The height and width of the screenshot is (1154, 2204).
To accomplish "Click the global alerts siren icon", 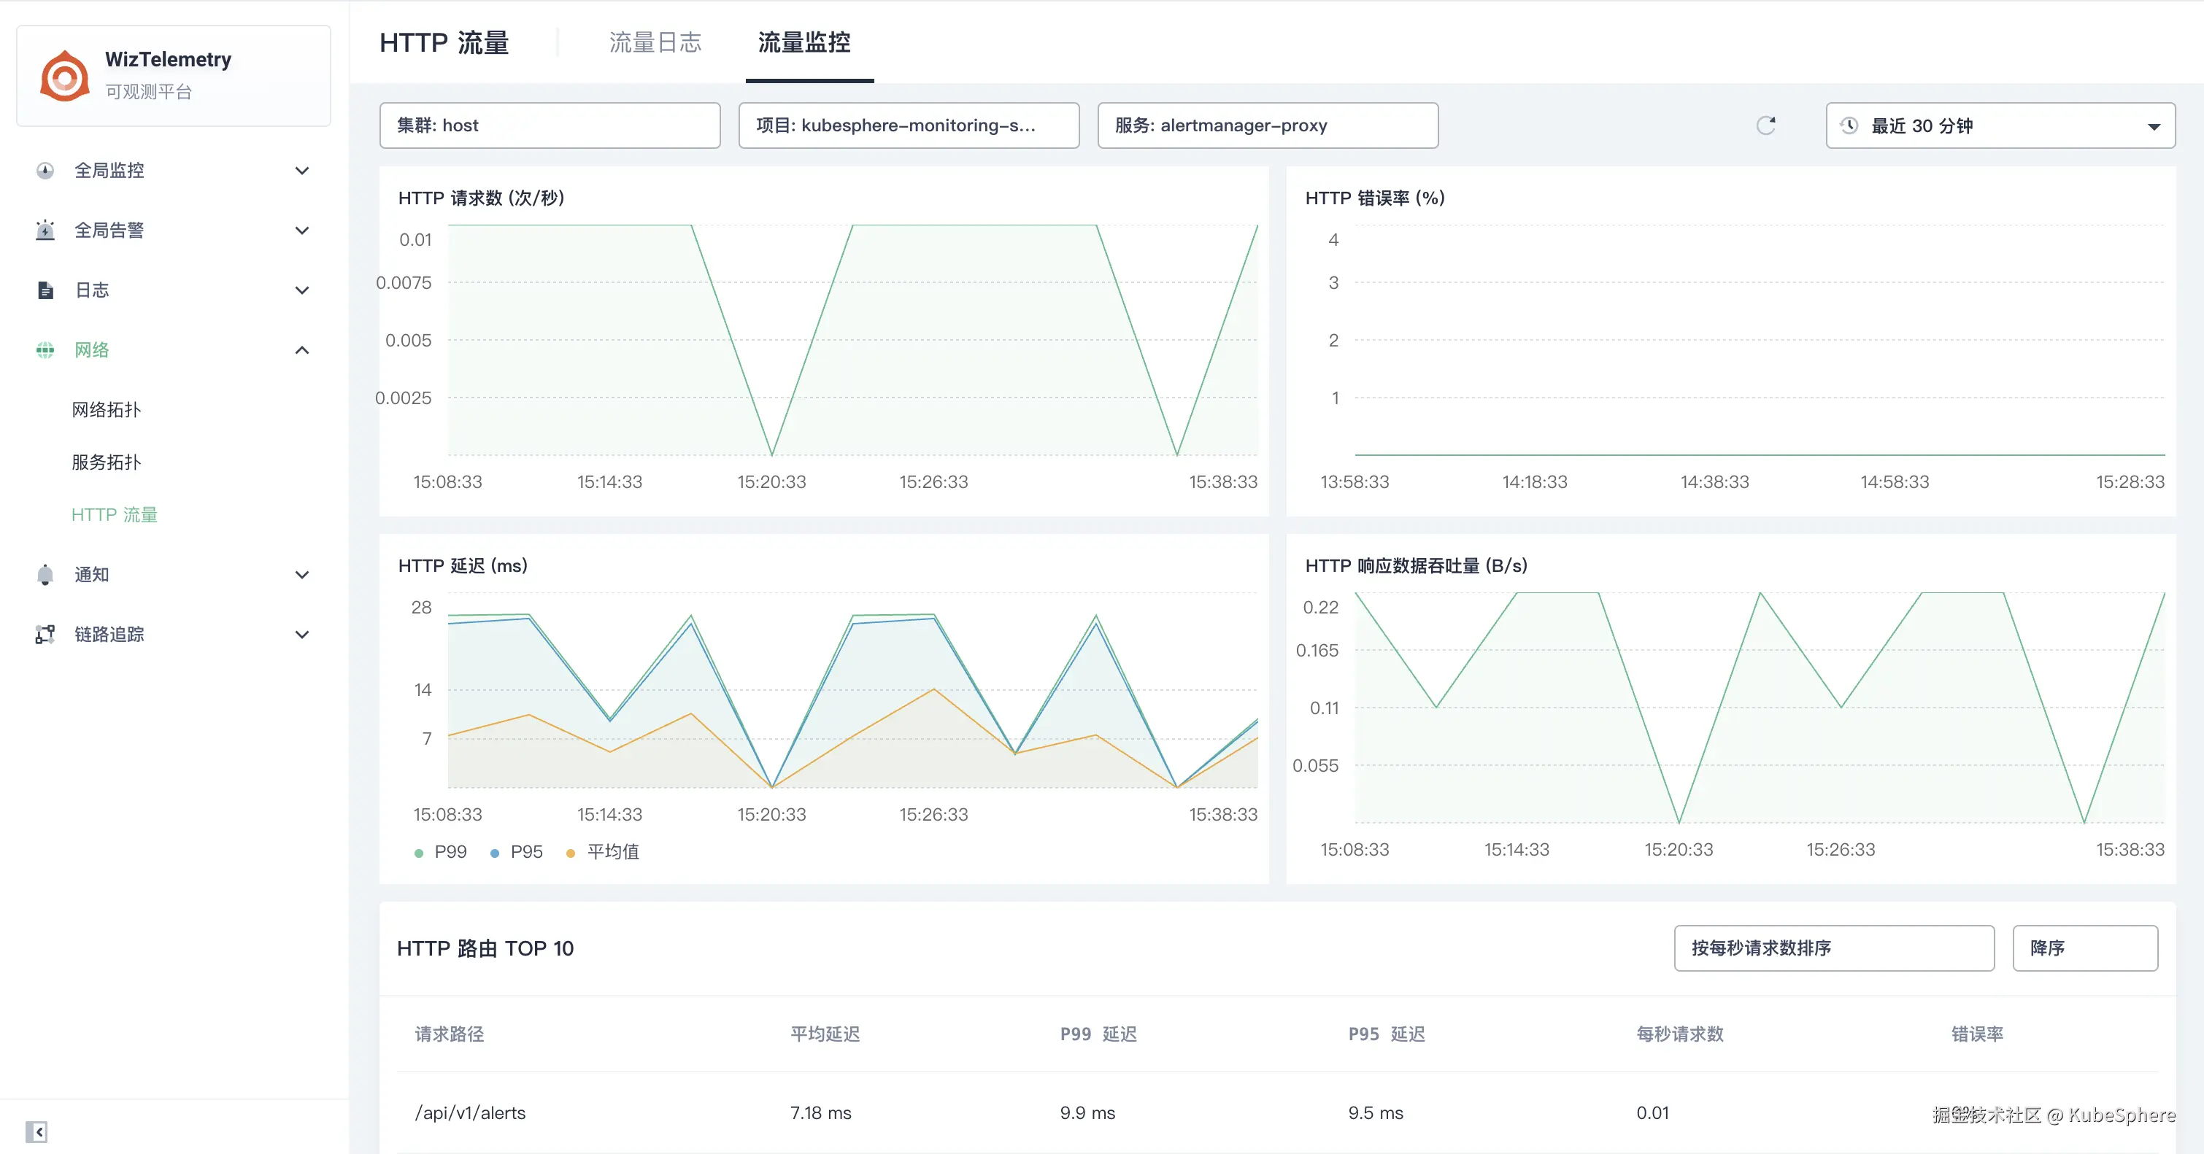I will [x=45, y=230].
